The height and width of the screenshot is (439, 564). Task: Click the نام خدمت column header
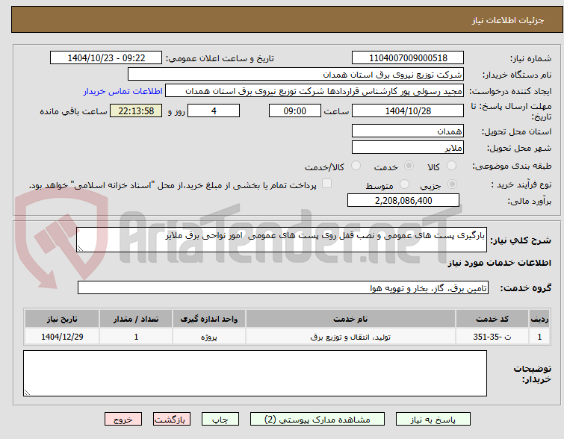click(x=350, y=319)
